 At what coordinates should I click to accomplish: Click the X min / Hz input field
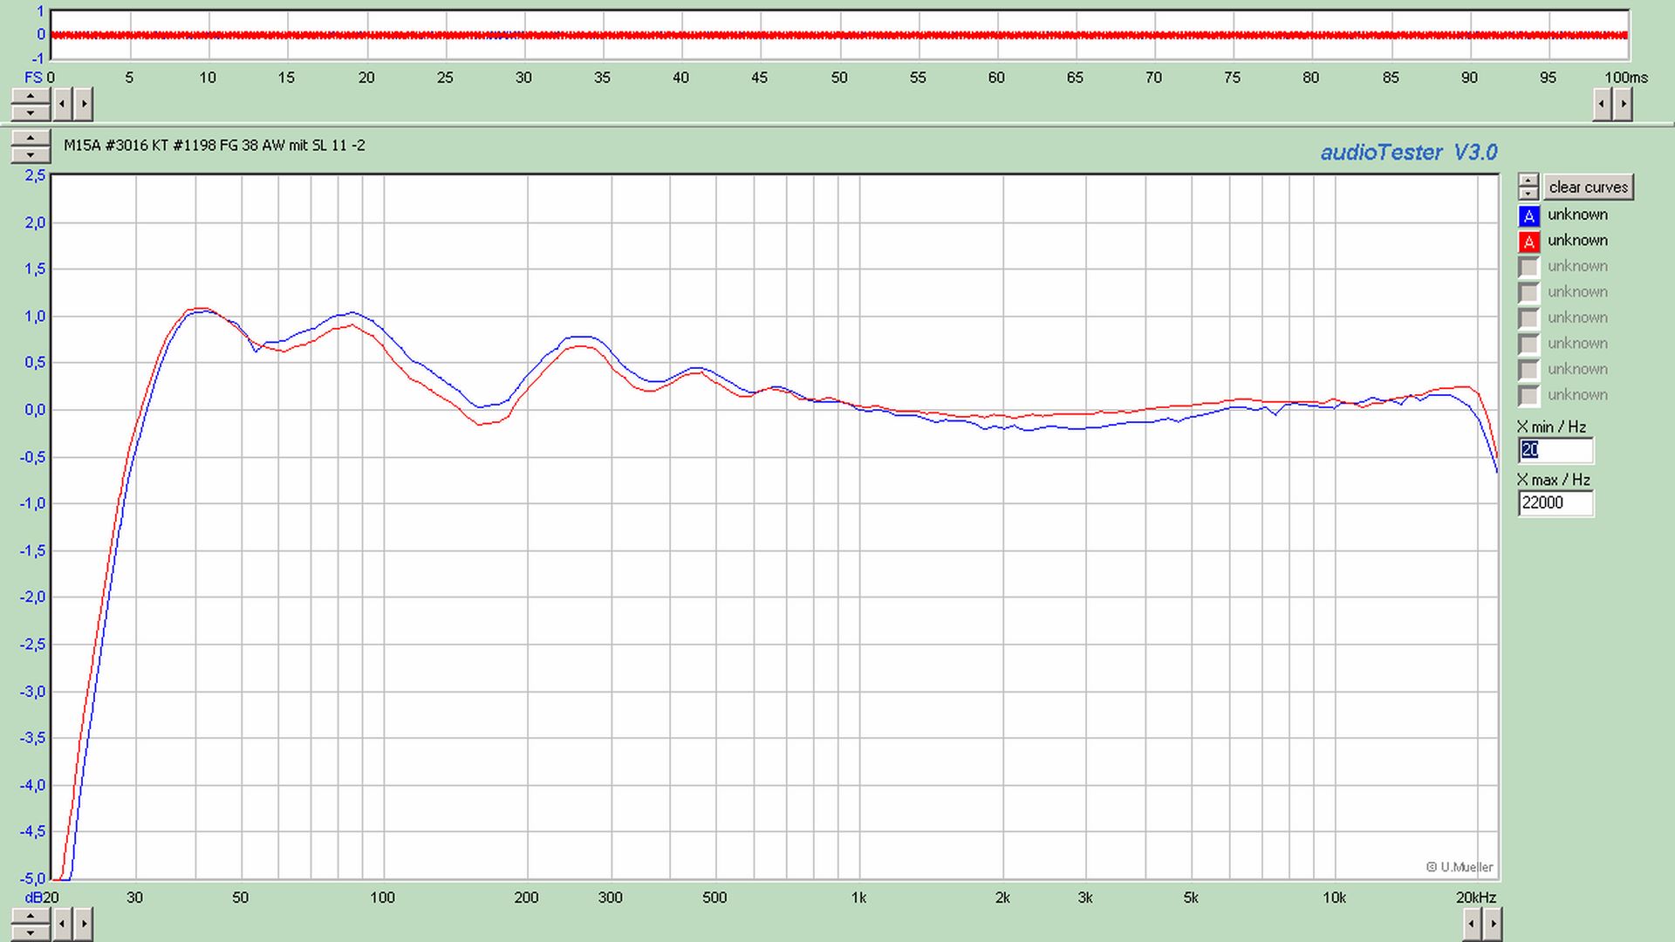[1555, 450]
